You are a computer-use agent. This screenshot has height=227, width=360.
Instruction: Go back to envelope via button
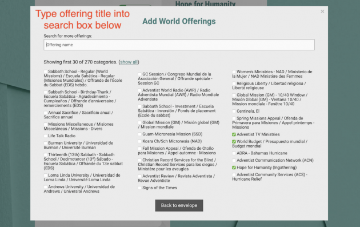tap(179, 205)
